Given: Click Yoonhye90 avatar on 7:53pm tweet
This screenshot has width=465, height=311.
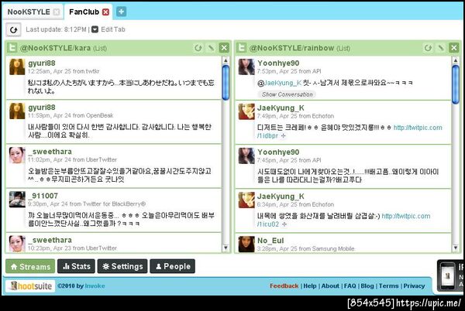Looking at the screenshot, I should 246,67.
